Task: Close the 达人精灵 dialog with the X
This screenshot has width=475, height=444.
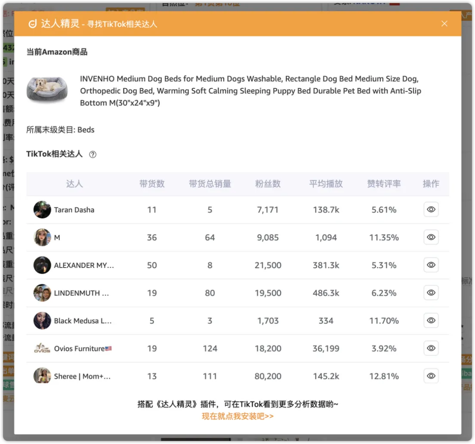Action: [444, 24]
